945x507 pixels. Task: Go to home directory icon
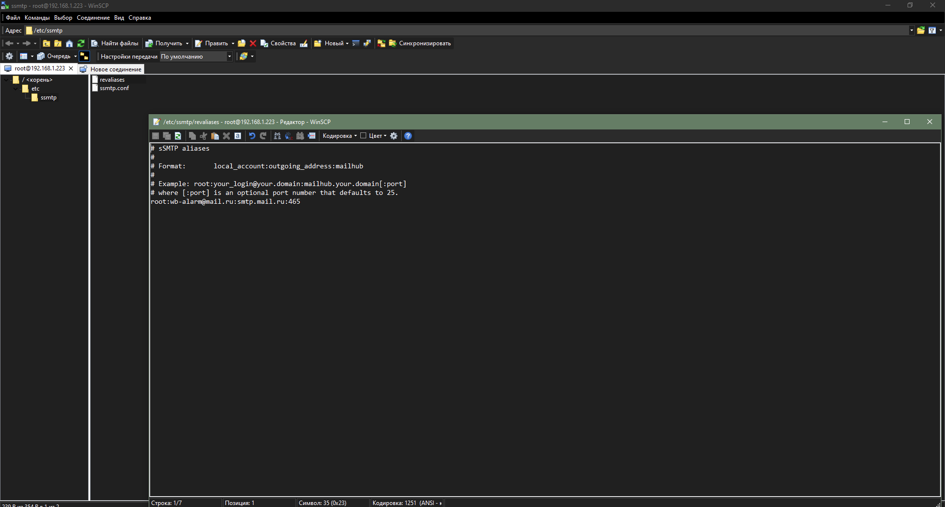click(x=69, y=43)
